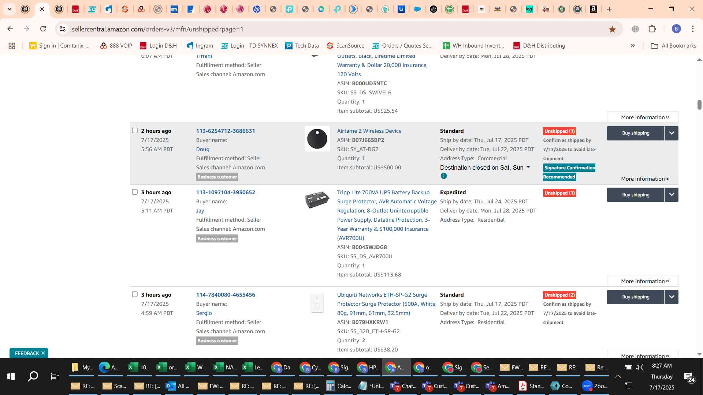This screenshot has width=703, height=395.
Task: Click page scrollbar thumb
Action: [699, 105]
